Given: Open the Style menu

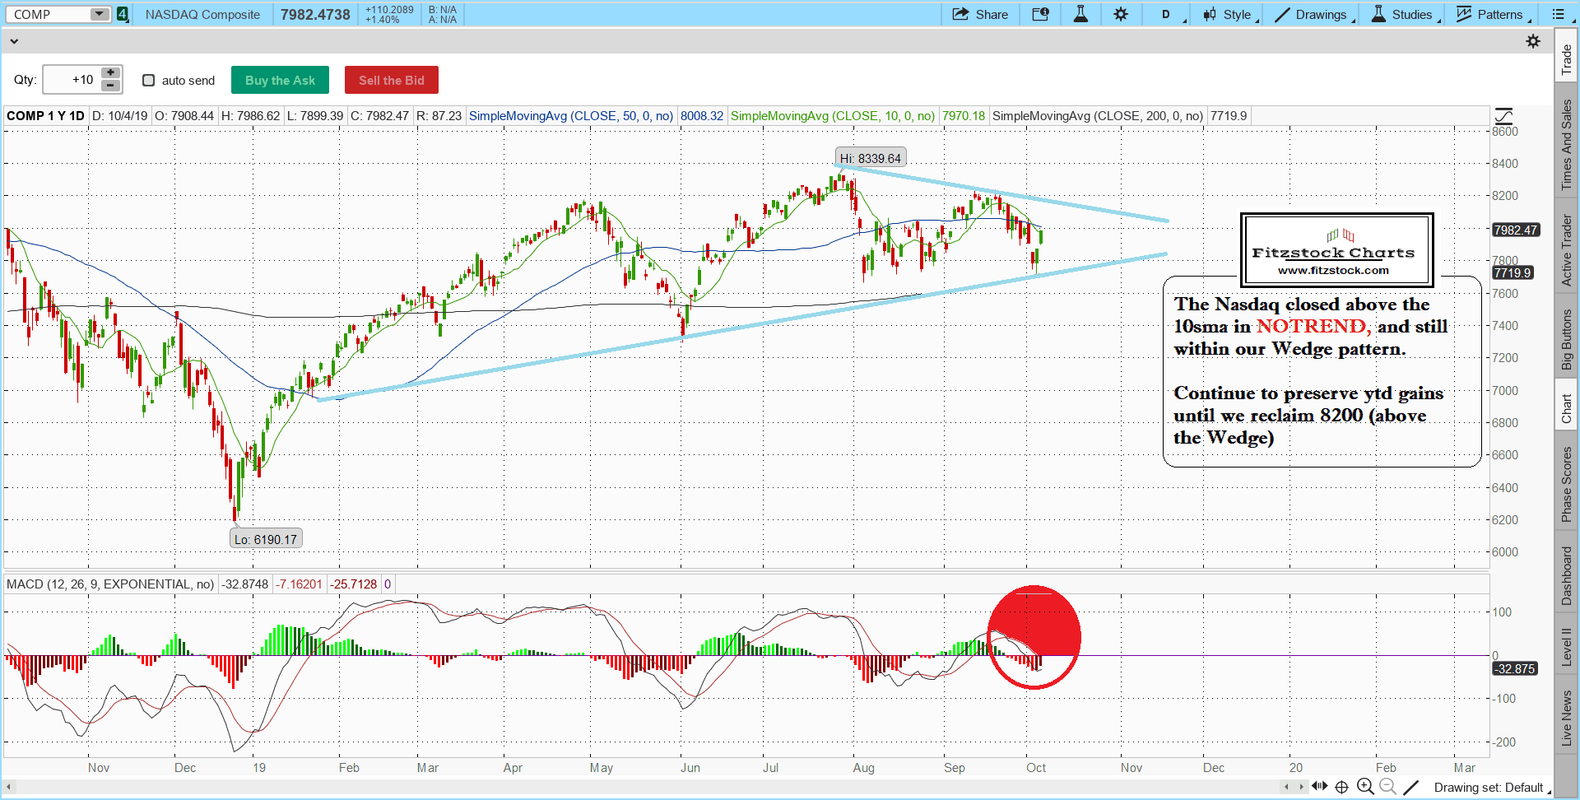Looking at the screenshot, I should click(1229, 14).
